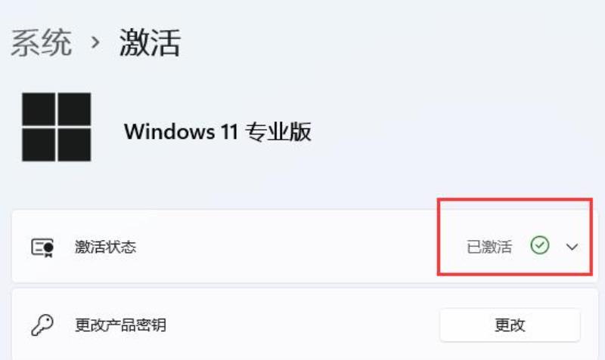Go back to 系统 via breadcrumb
The image size is (605, 360).
click(42, 42)
